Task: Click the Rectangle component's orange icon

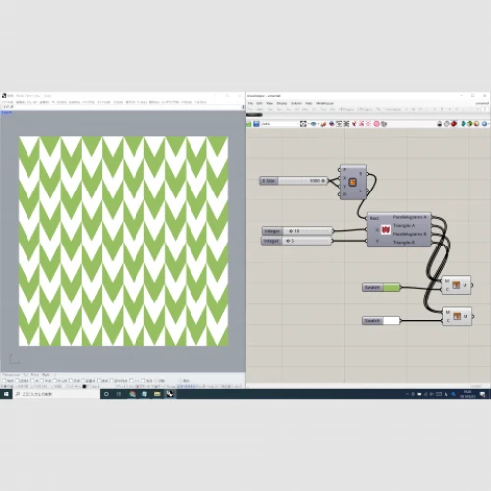Action: (x=353, y=182)
